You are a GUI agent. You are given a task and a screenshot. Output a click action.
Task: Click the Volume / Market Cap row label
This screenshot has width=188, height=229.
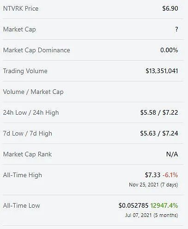pyautogui.click(x=33, y=92)
